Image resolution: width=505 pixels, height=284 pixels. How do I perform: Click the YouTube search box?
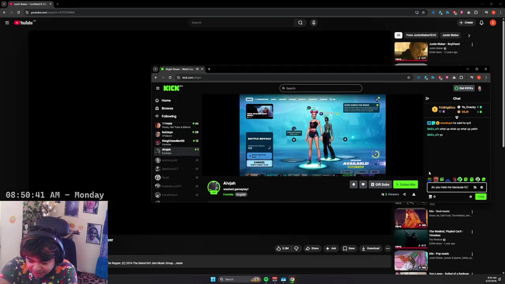point(241,22)
